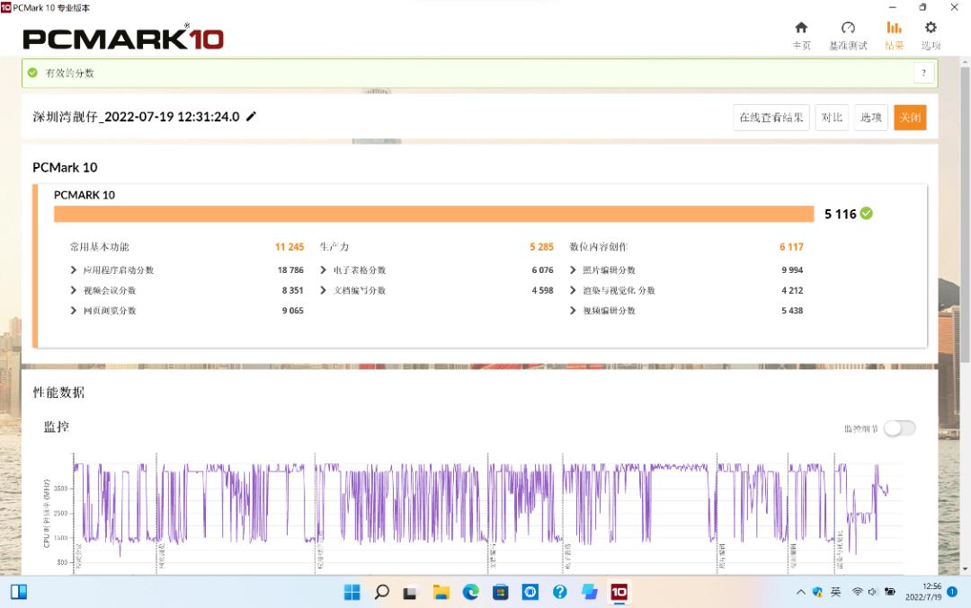Click the orange PCMark 10 score bar
Image resolution: width=971 pixels, height=608 pixels.
(433, 214)
